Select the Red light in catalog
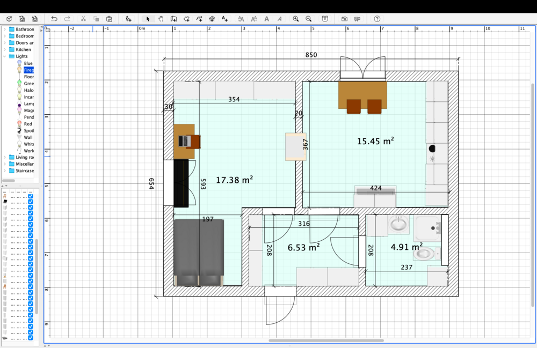537x348 pixels. (28, 124)
